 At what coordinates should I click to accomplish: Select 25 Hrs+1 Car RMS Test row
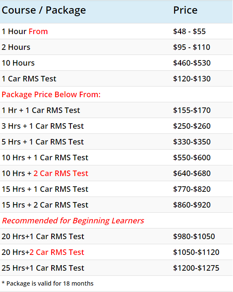pos(116,268)
